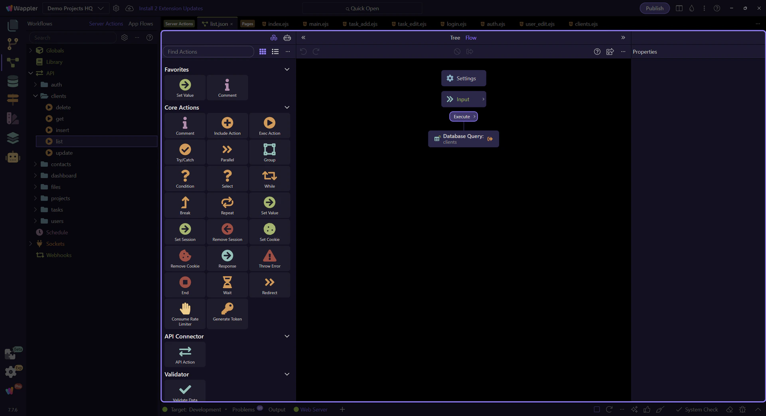766x416 pixels.
Task: Click the Publish button
Action: [654, 8]
